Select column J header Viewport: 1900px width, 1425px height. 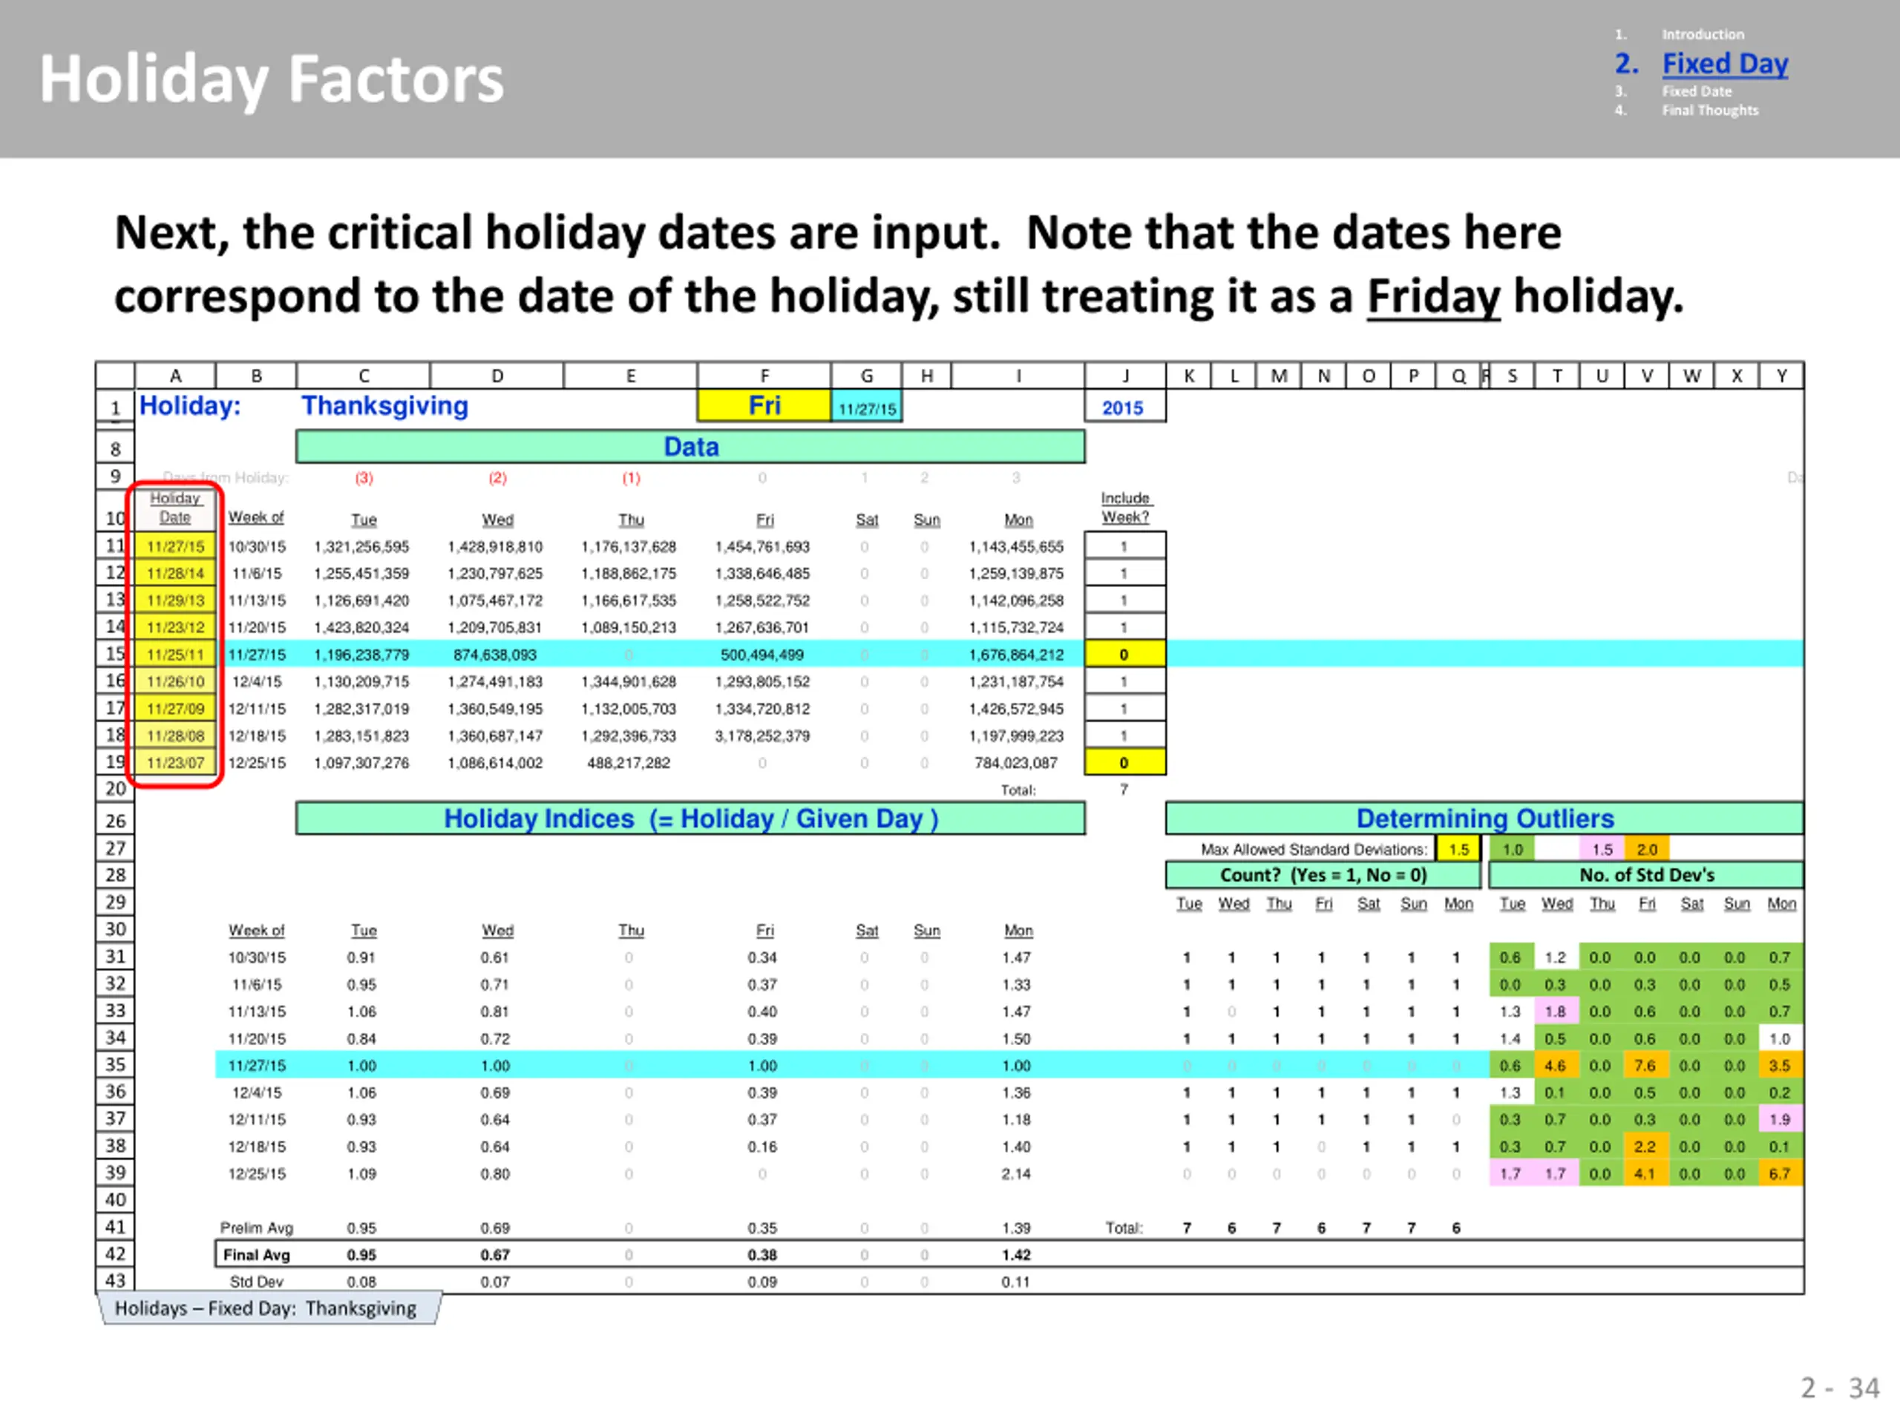[1125, 376]
